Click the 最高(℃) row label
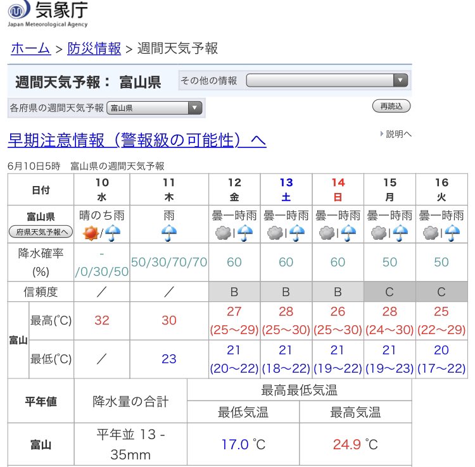475x467 pixels. point(51,320)
